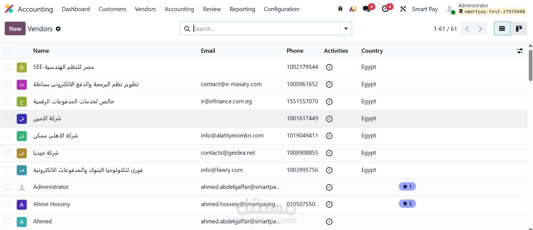Viewport: 533px width, 230px height.
Task: Open the conversations messages icon
Action: pyautogui.click(x=367, y=9)
